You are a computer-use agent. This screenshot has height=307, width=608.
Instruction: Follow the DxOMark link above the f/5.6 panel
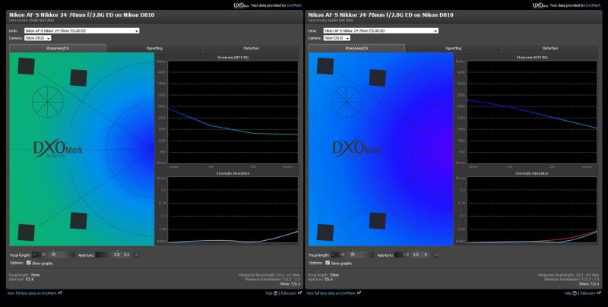594,5
